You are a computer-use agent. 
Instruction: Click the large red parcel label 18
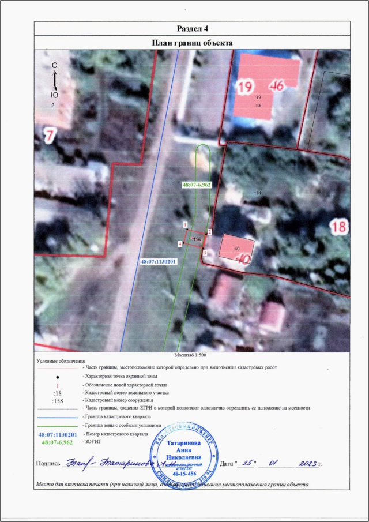(x=340, y=226)
